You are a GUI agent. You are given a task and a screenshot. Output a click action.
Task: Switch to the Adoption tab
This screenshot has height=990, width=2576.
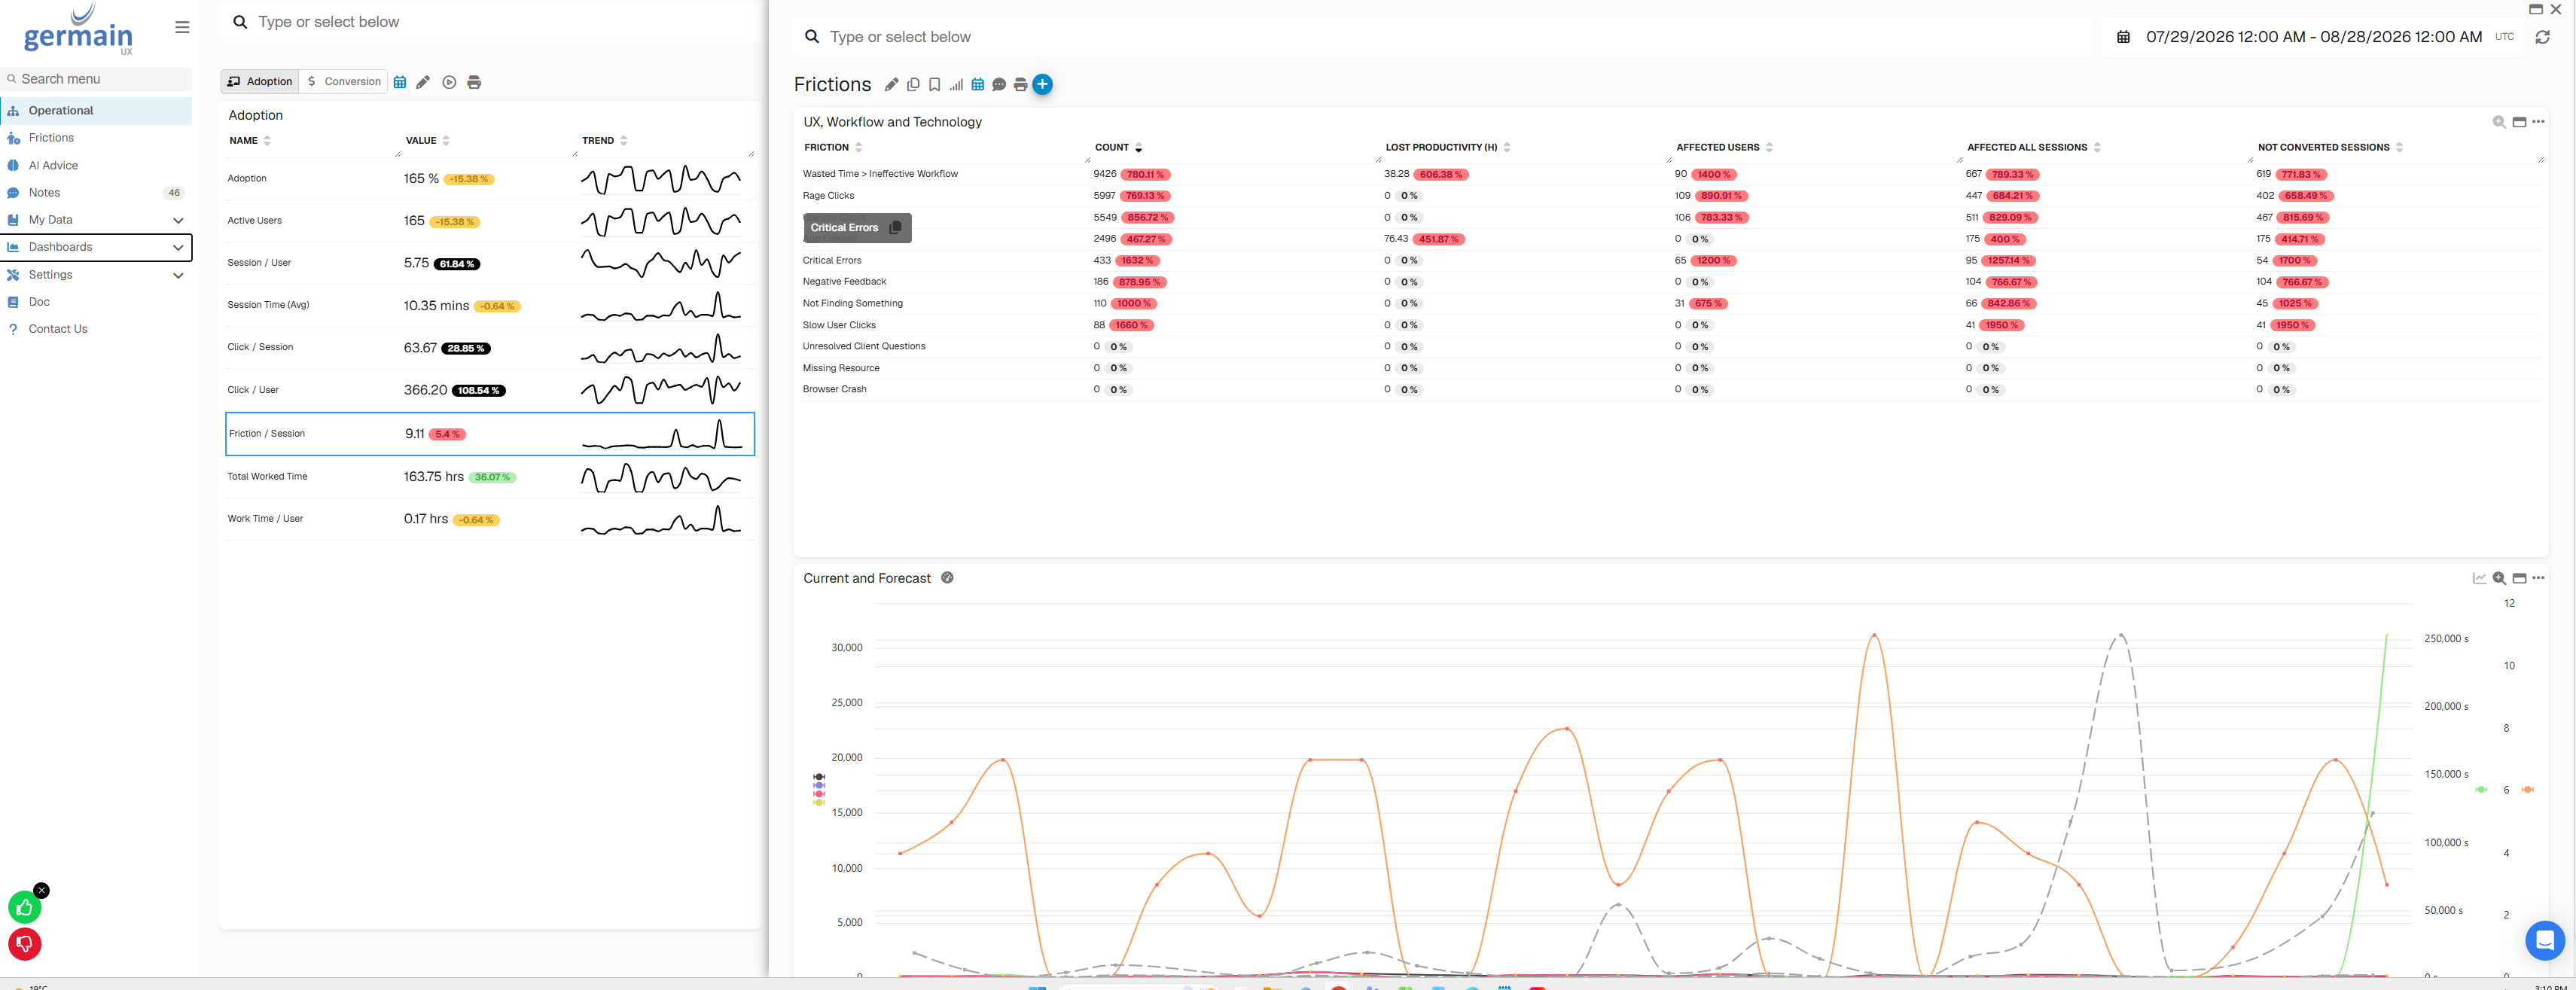pos(260,82)
